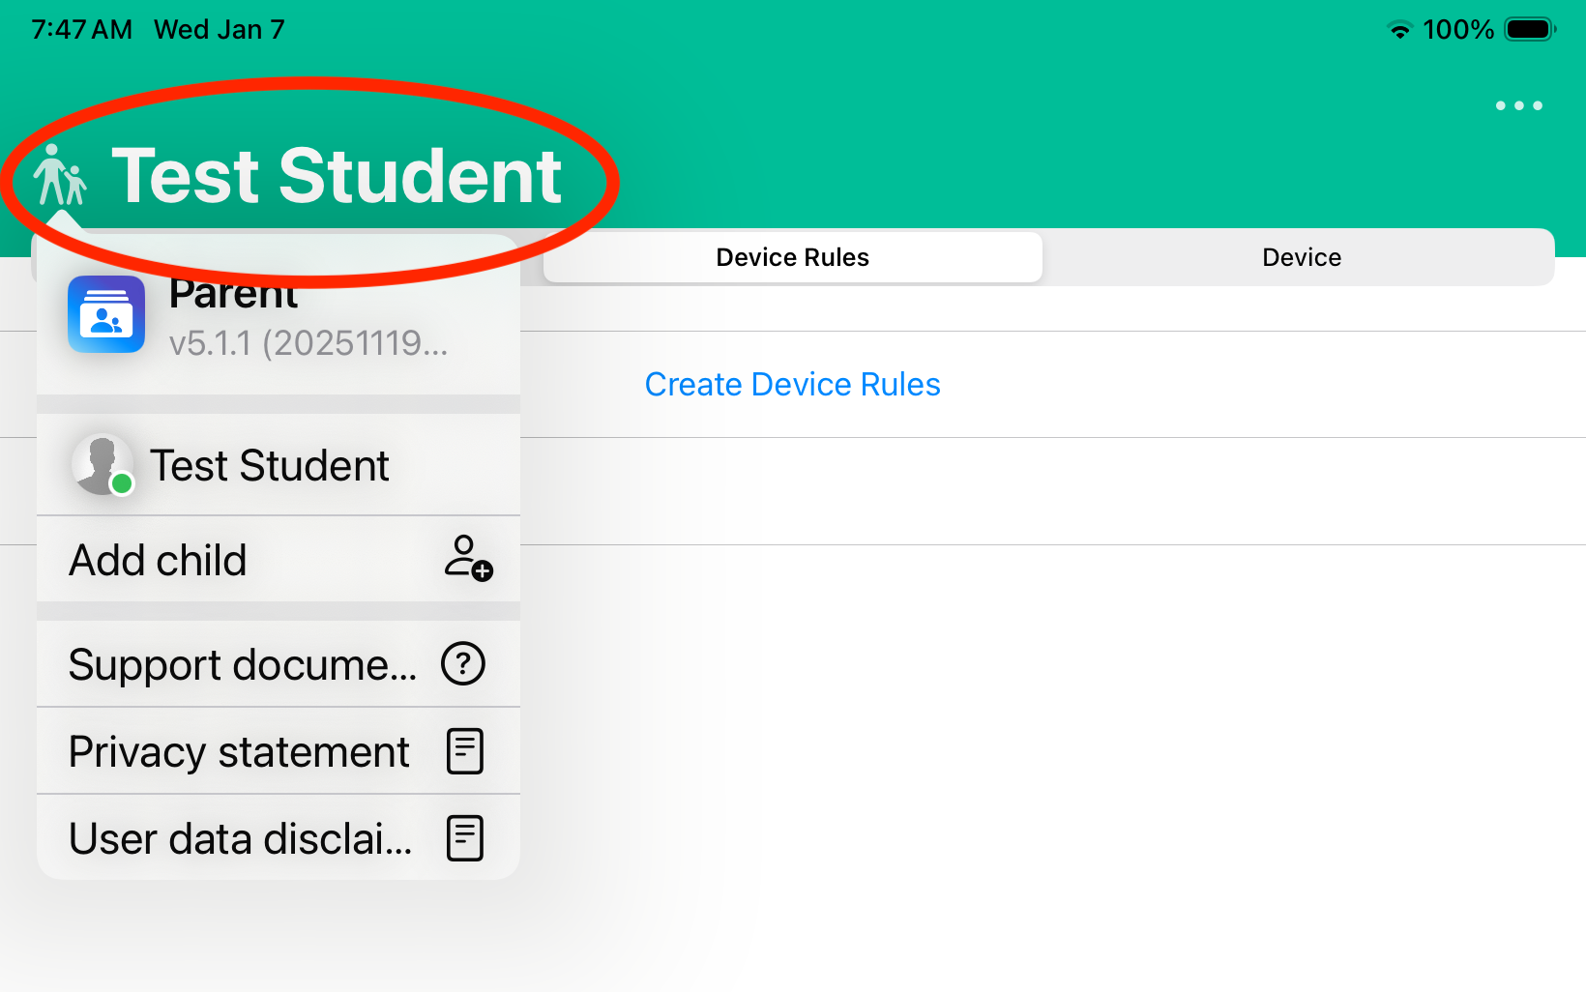
Task: Select the Parent app icon
Action: tap(105, 314)
